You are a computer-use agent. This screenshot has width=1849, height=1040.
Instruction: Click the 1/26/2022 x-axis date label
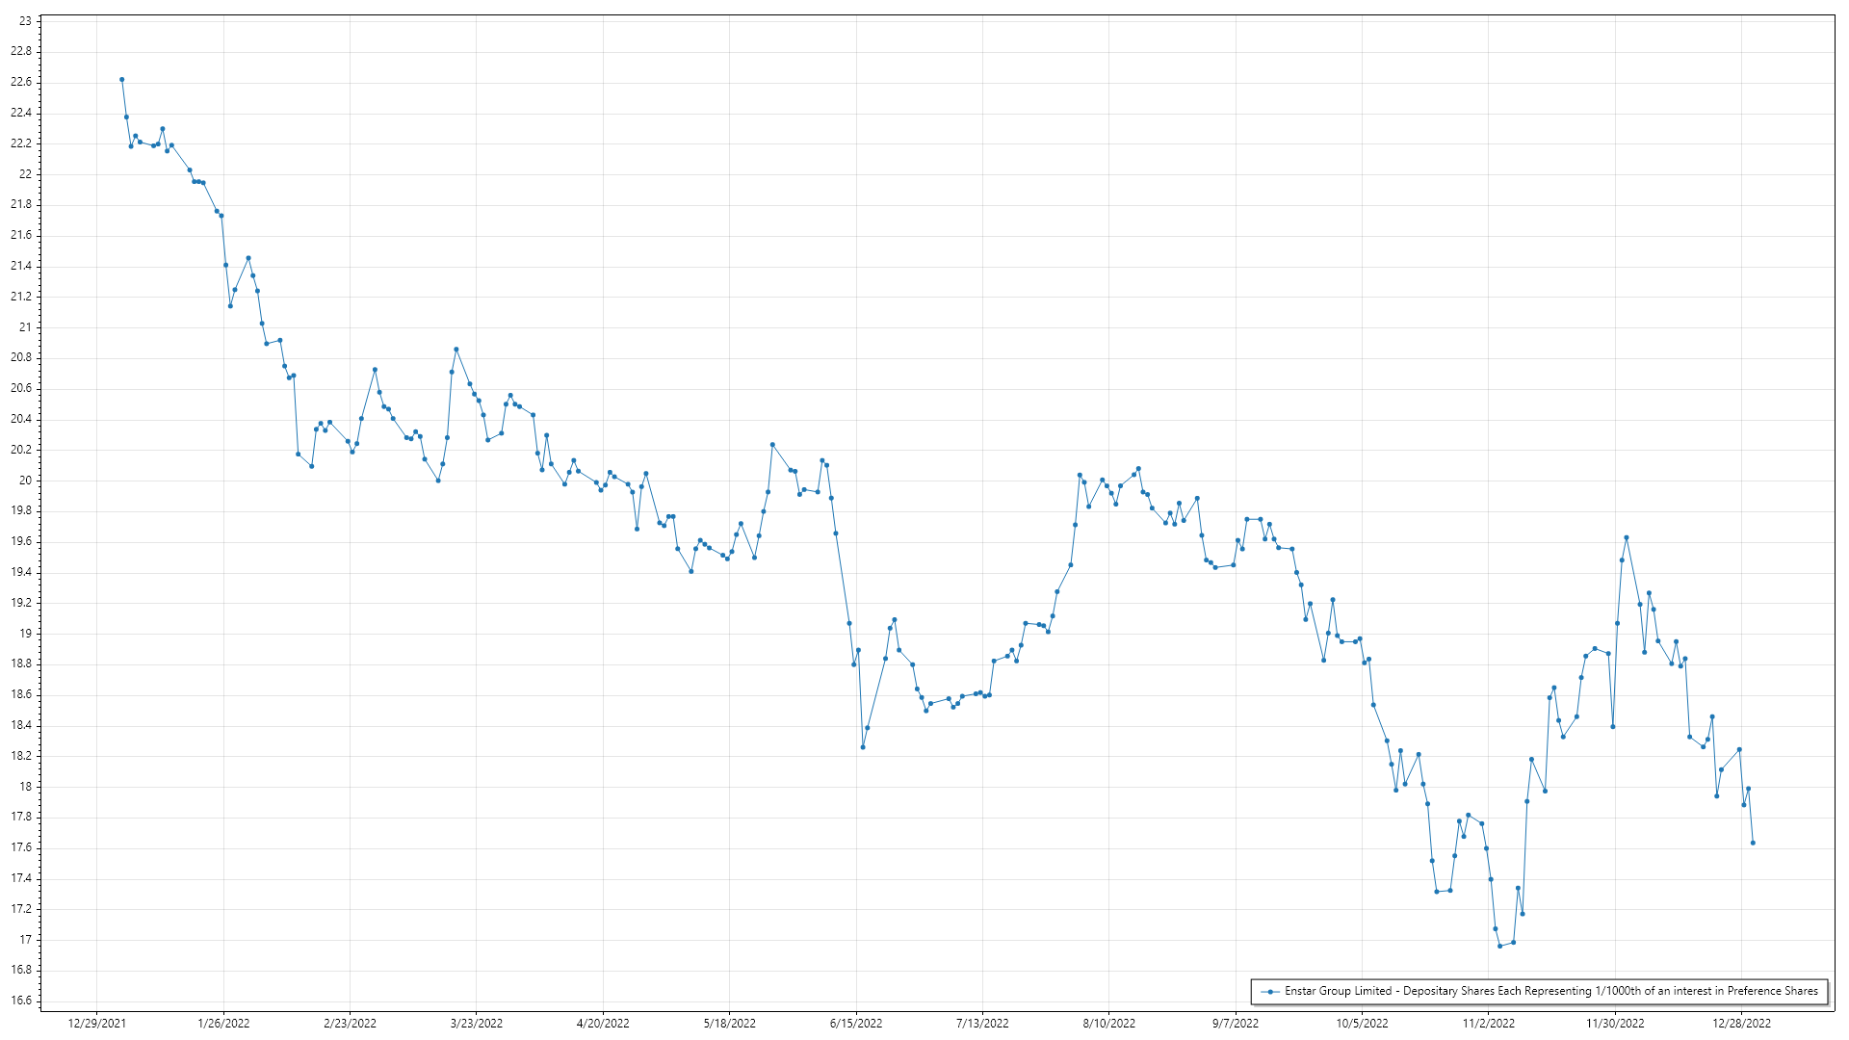coord(223,1024)
